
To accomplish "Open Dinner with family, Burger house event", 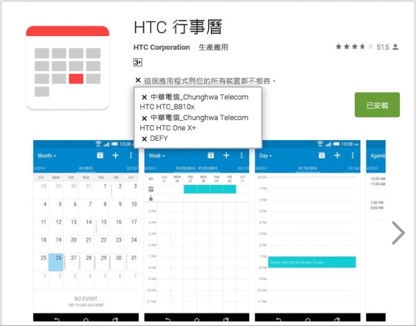I will tap(312, 262).
